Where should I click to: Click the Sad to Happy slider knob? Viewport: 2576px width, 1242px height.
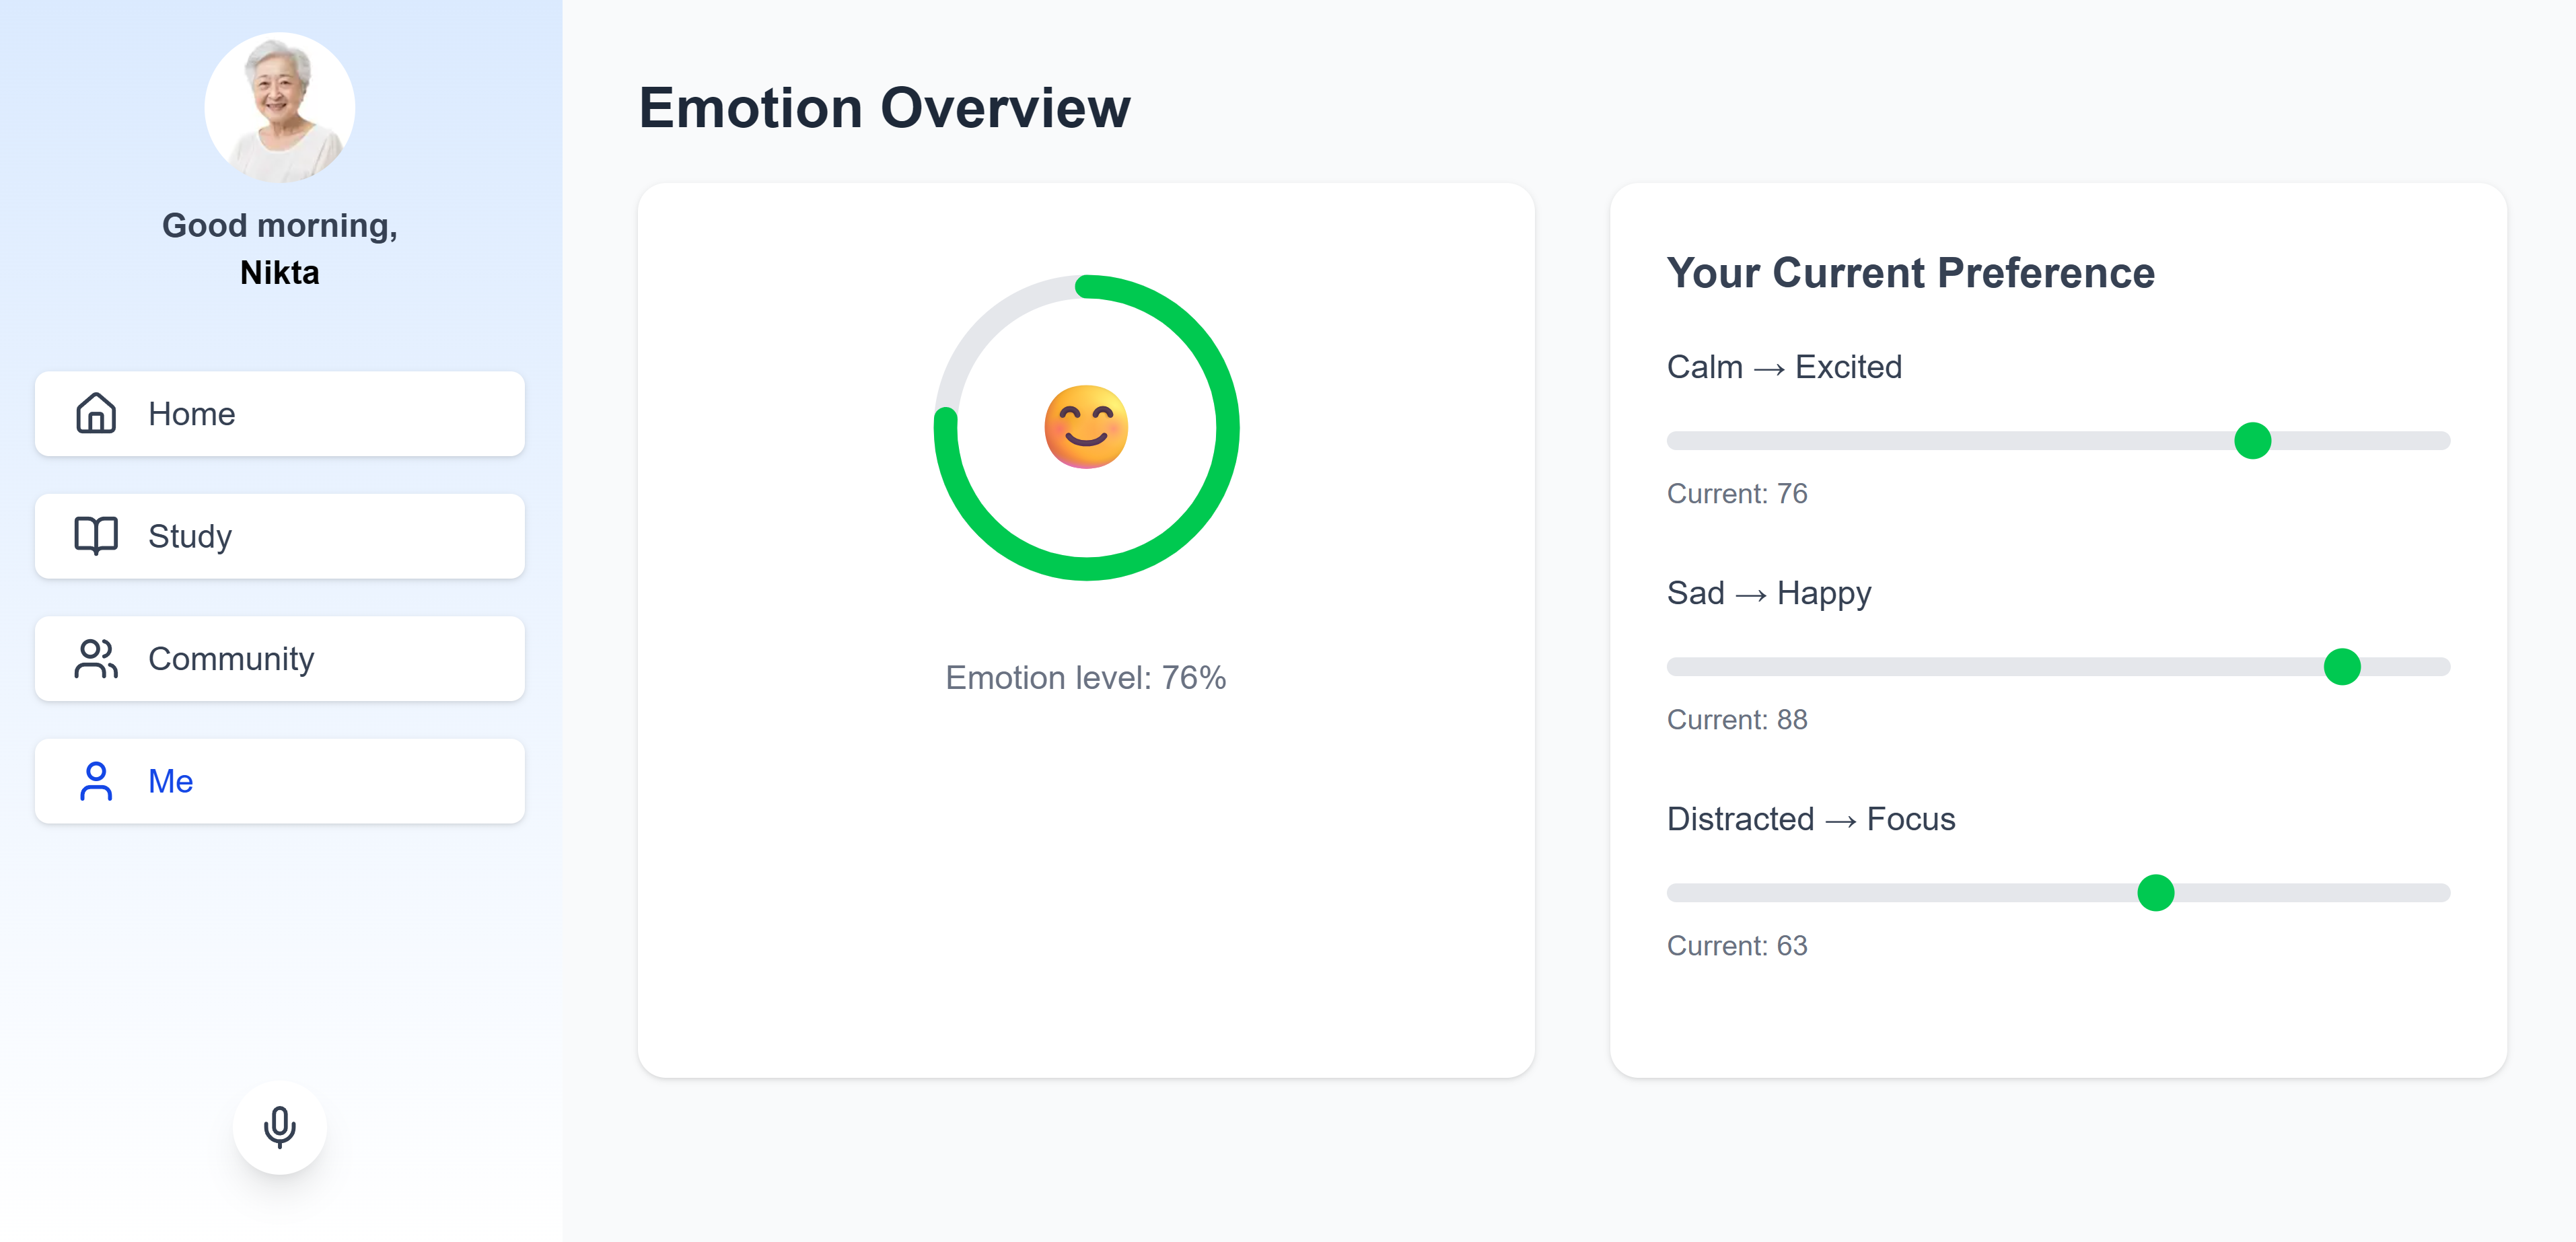tap(2342, 666)
